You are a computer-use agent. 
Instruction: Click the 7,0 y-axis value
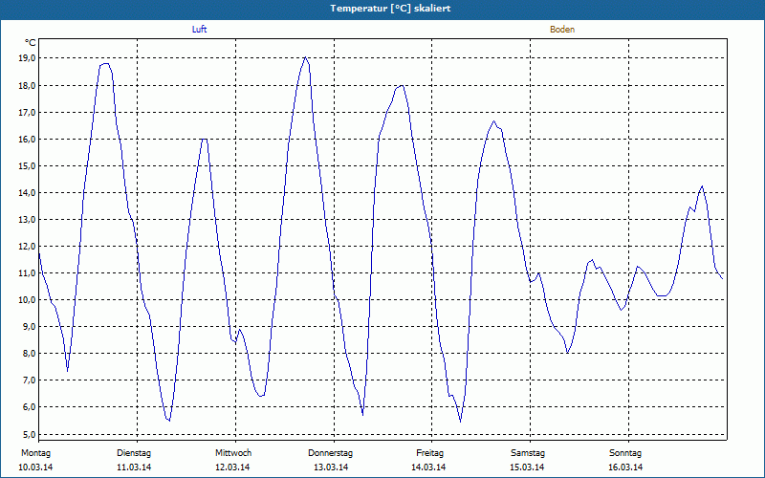pos(30,380)
